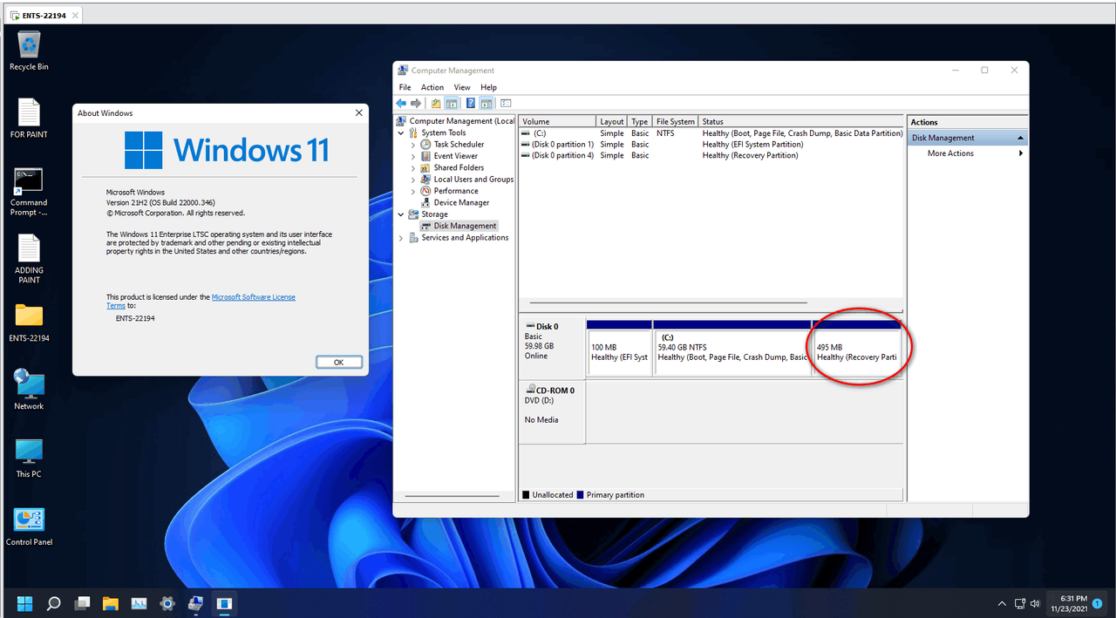This screenshot has height=618, width=1116.
Task: Select Task Scheduler in the console tree
Action: [x=459, y=145]
